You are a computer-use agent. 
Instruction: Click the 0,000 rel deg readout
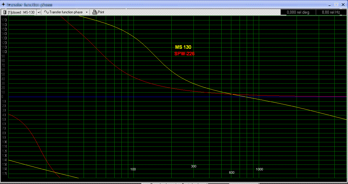coord(298,12)
